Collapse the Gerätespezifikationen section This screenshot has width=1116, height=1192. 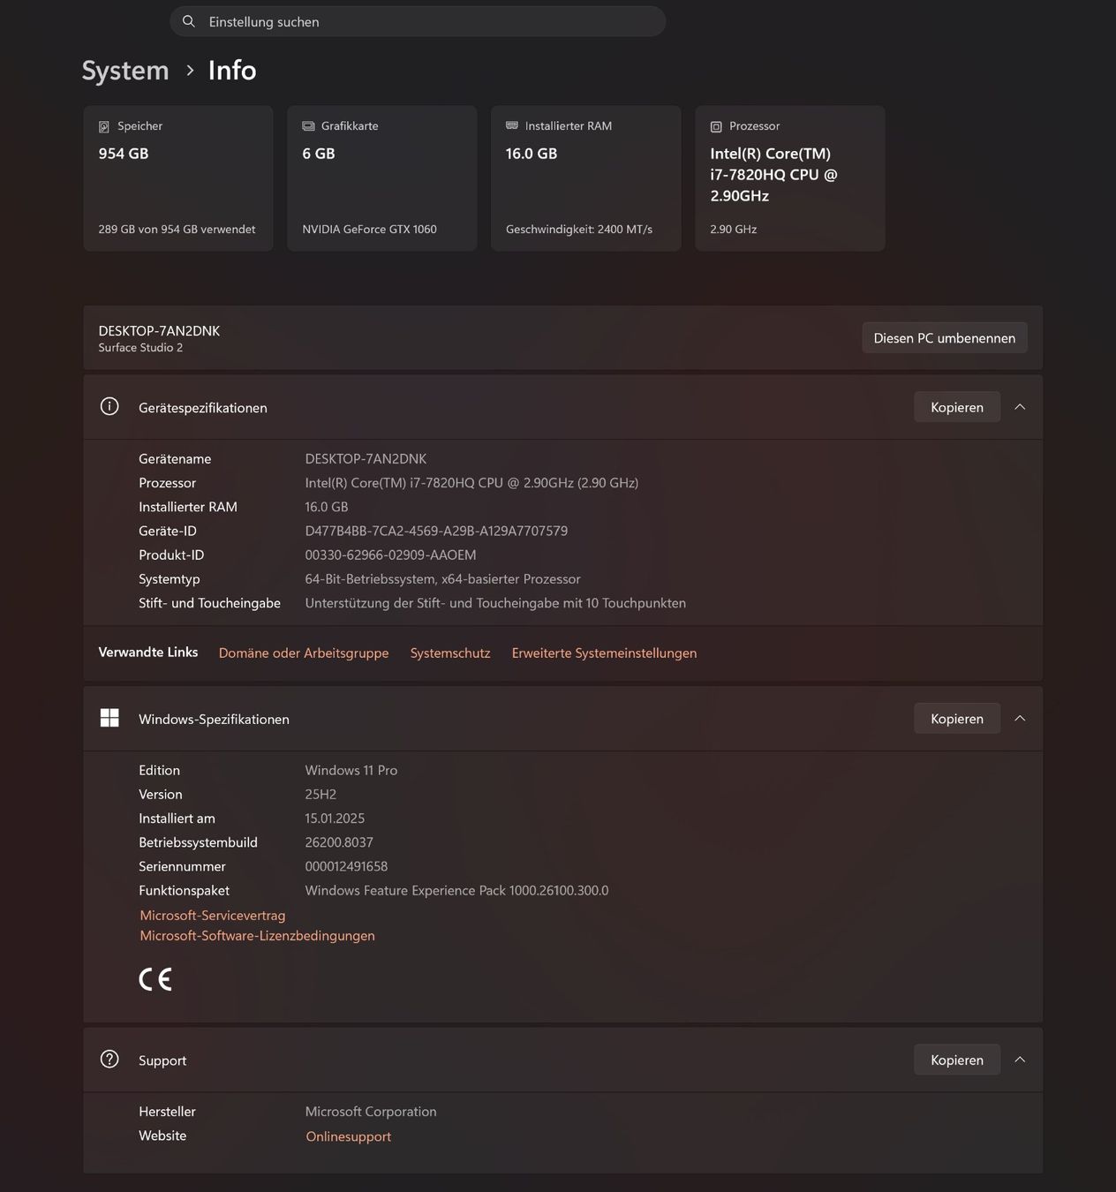(1020, 407)
